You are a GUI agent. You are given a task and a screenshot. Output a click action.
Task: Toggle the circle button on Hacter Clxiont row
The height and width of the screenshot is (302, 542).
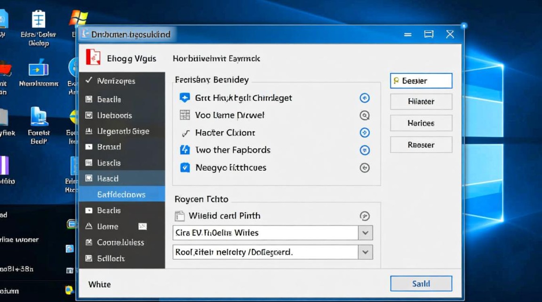point(365,132)
